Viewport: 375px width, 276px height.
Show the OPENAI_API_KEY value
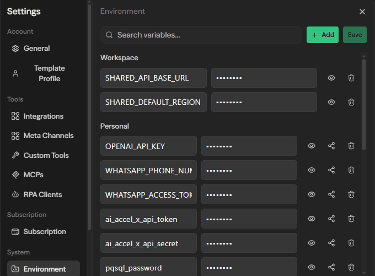(312, 146)
